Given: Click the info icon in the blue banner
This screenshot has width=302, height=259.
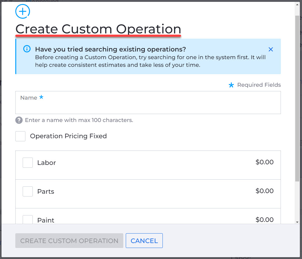Looking at the screenshot, I should tap(27, 49).
